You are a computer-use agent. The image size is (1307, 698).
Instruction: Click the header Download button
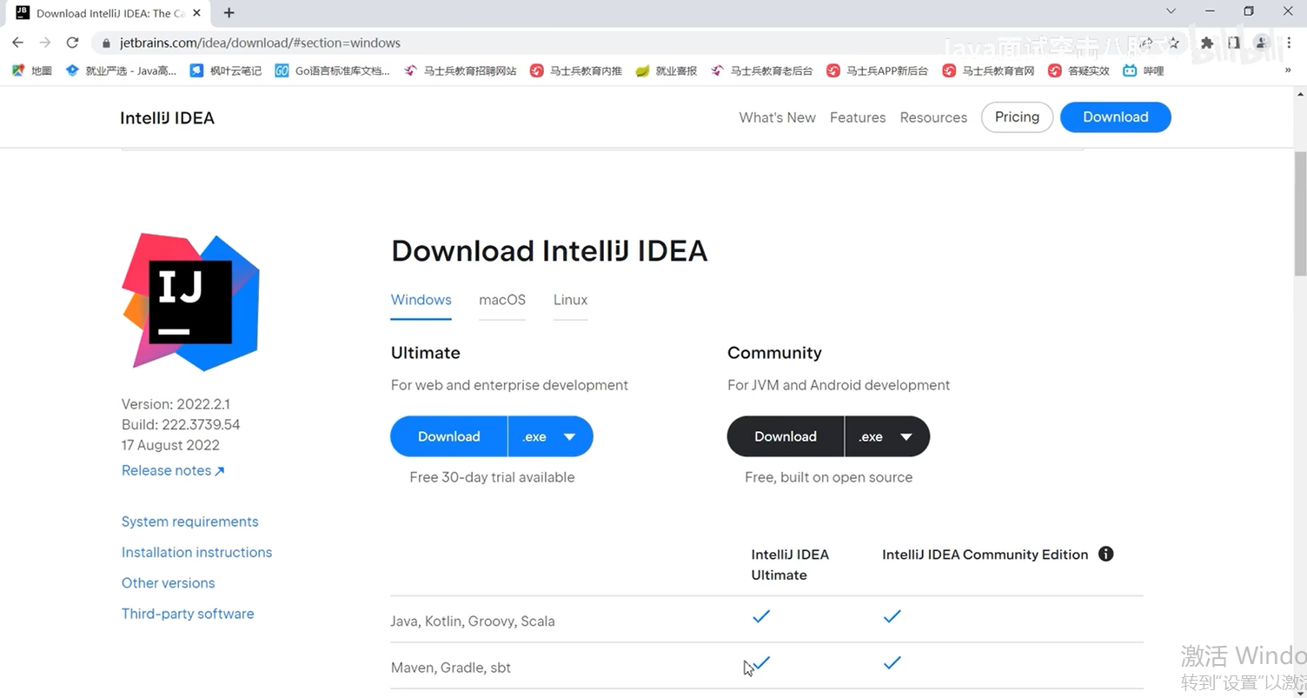(1116, 117)
